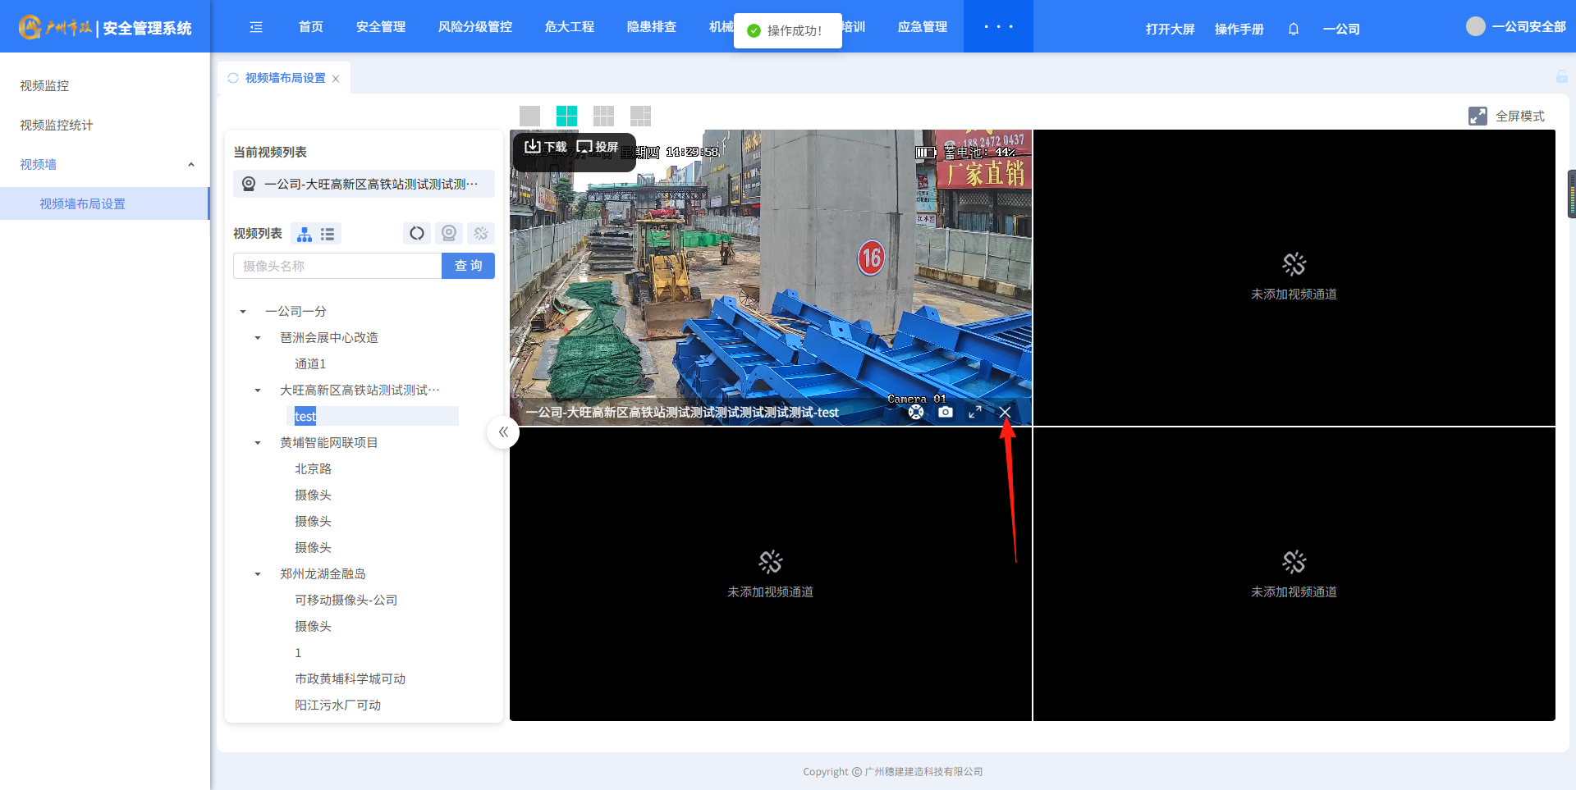The height and width of the screenshot is (790, 1576).
Task: Switch video list to flat list view
Action: pos(328,234)
